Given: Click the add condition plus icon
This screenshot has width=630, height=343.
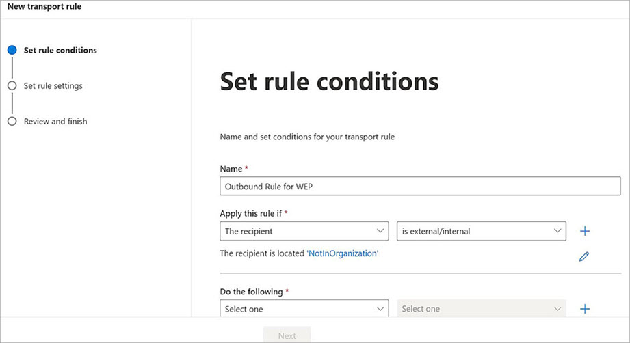Looking at the screenshot, I should coord(585,231).
